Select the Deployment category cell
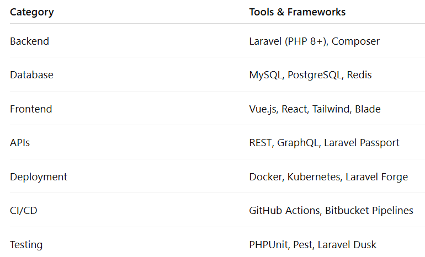Image resolution: width=425 pixels, height=257 pixels. 39,177
